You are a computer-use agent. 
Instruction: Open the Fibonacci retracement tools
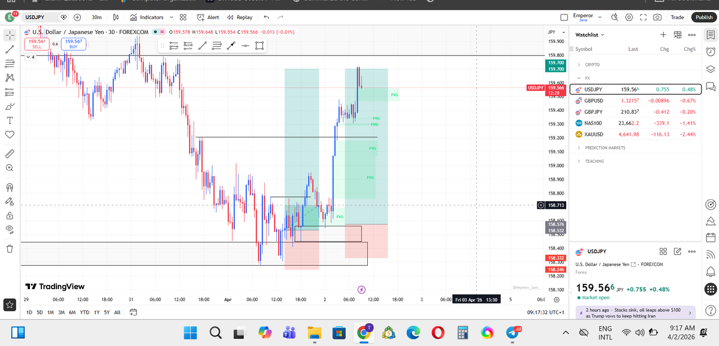click(x=10, y=63)
